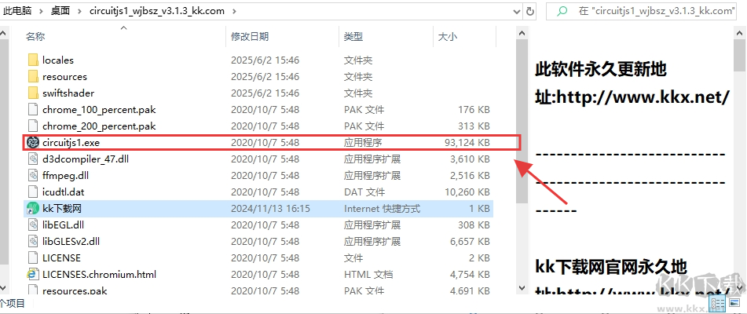The height and width of the screenshot is (314, 747).
Task: Click the LICENSE file icon
Action: [x=33, y=257]
